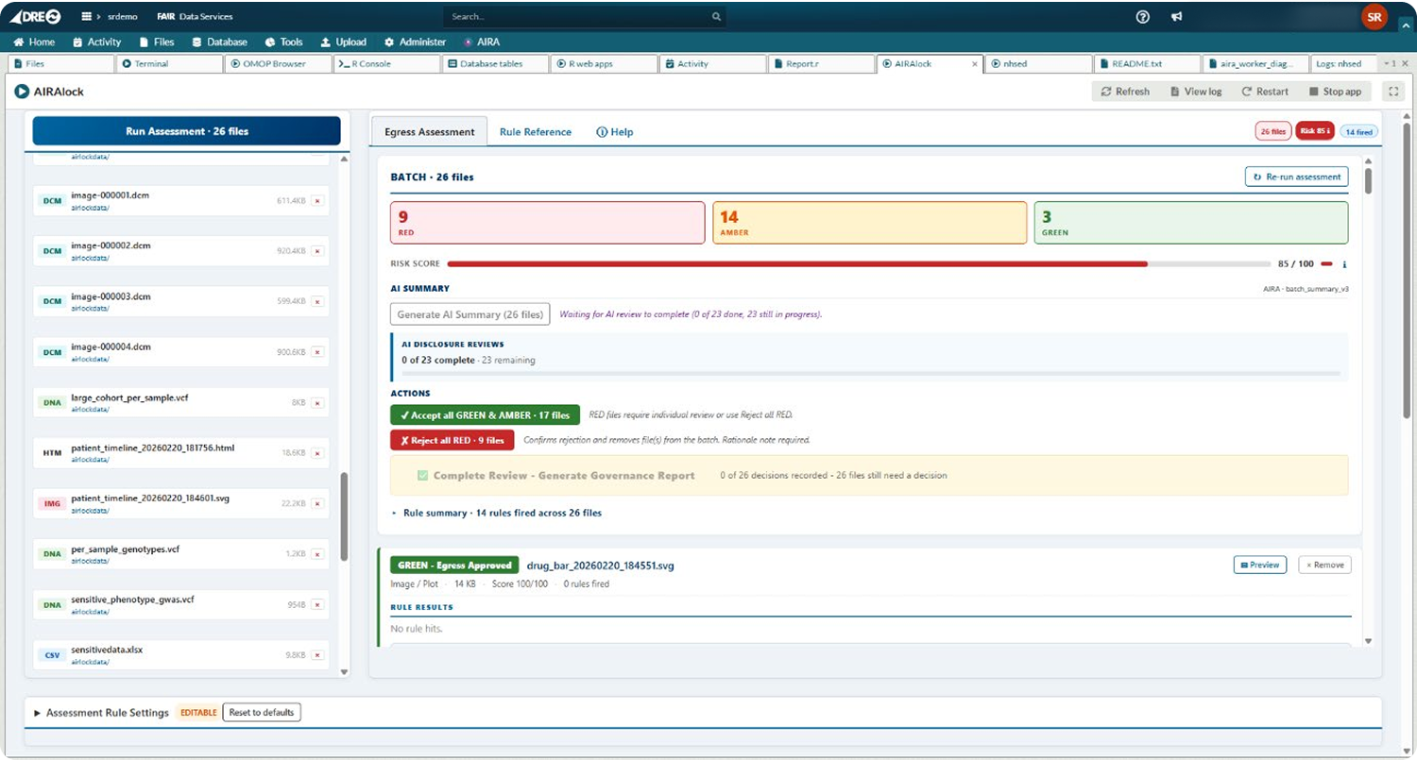Remove patient_timeline_20260220_181756.html from the list
Viewport: 1417px width, 760px height.
[317, 453]
